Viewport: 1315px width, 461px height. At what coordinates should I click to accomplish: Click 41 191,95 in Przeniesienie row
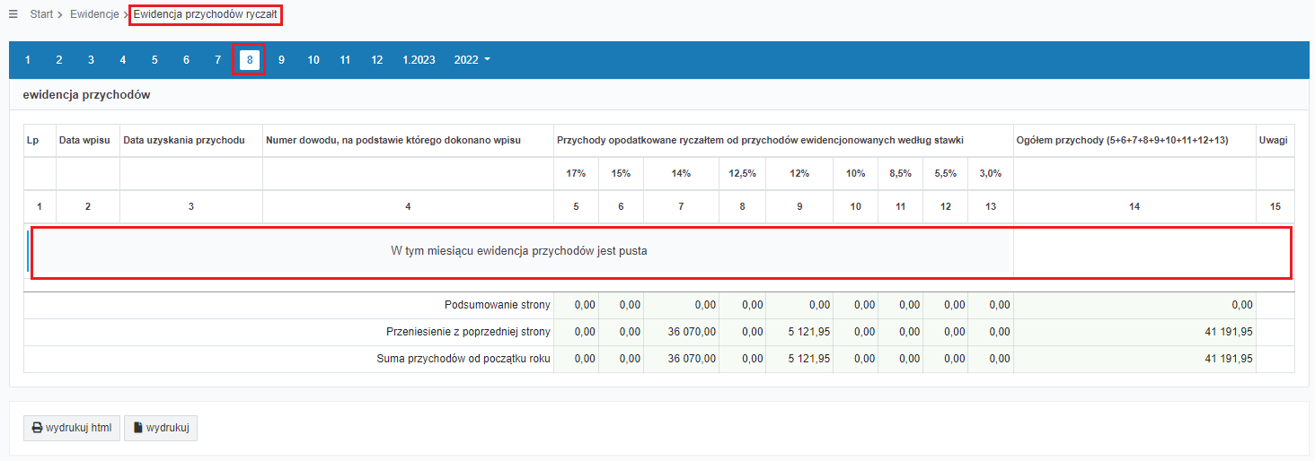pyautogui.click(x=1229, y=332)
